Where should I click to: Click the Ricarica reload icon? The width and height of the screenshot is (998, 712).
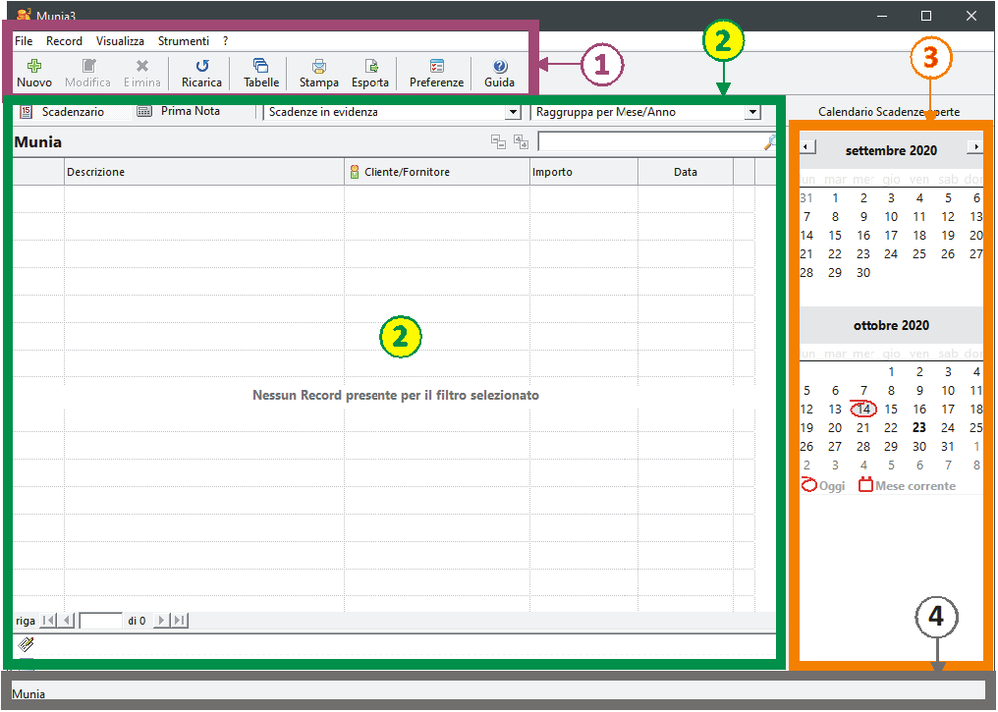[201, 67]
